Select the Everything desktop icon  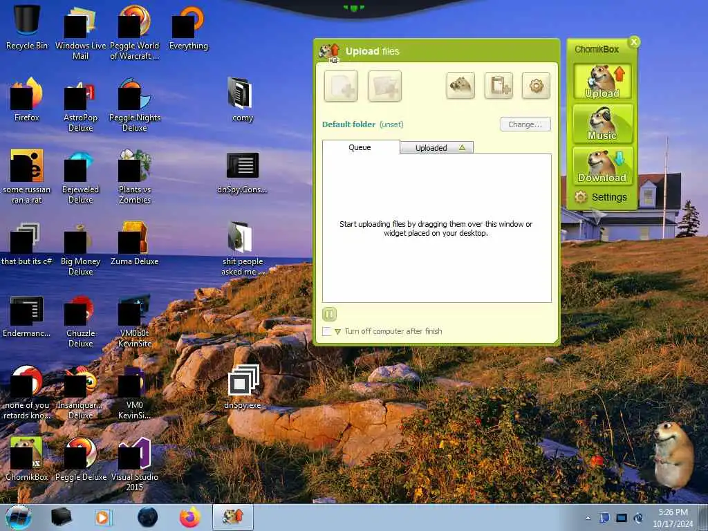[x=188, y=27]
